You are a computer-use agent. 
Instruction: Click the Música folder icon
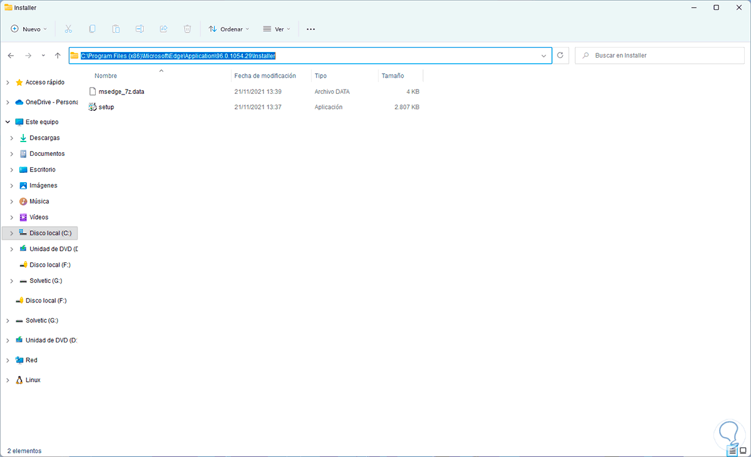[23, 202]
